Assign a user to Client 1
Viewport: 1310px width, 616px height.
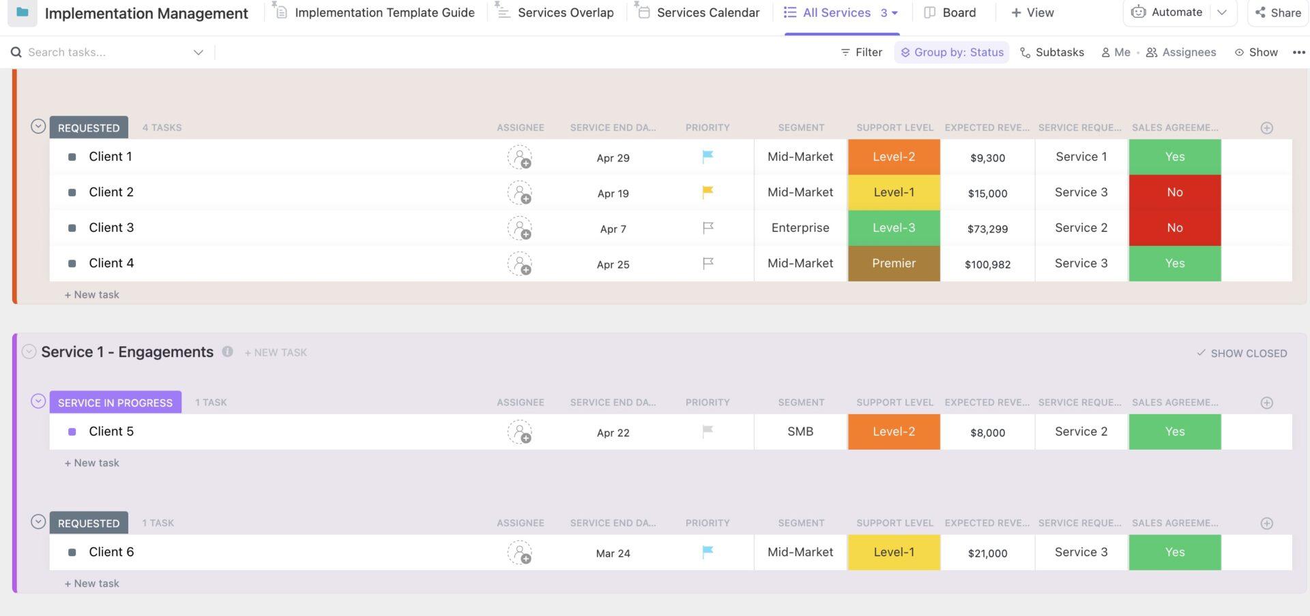[x=520, y=157]
